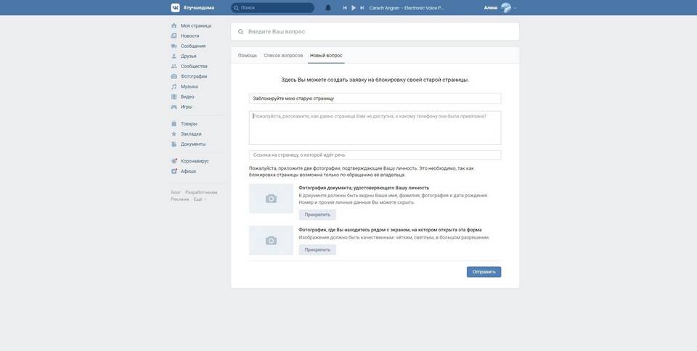This screenshot has height=351, width=697.
Task: Open Фотографии camera icon in sidebar
Action: pyautogui.click(x=174, y=76)
